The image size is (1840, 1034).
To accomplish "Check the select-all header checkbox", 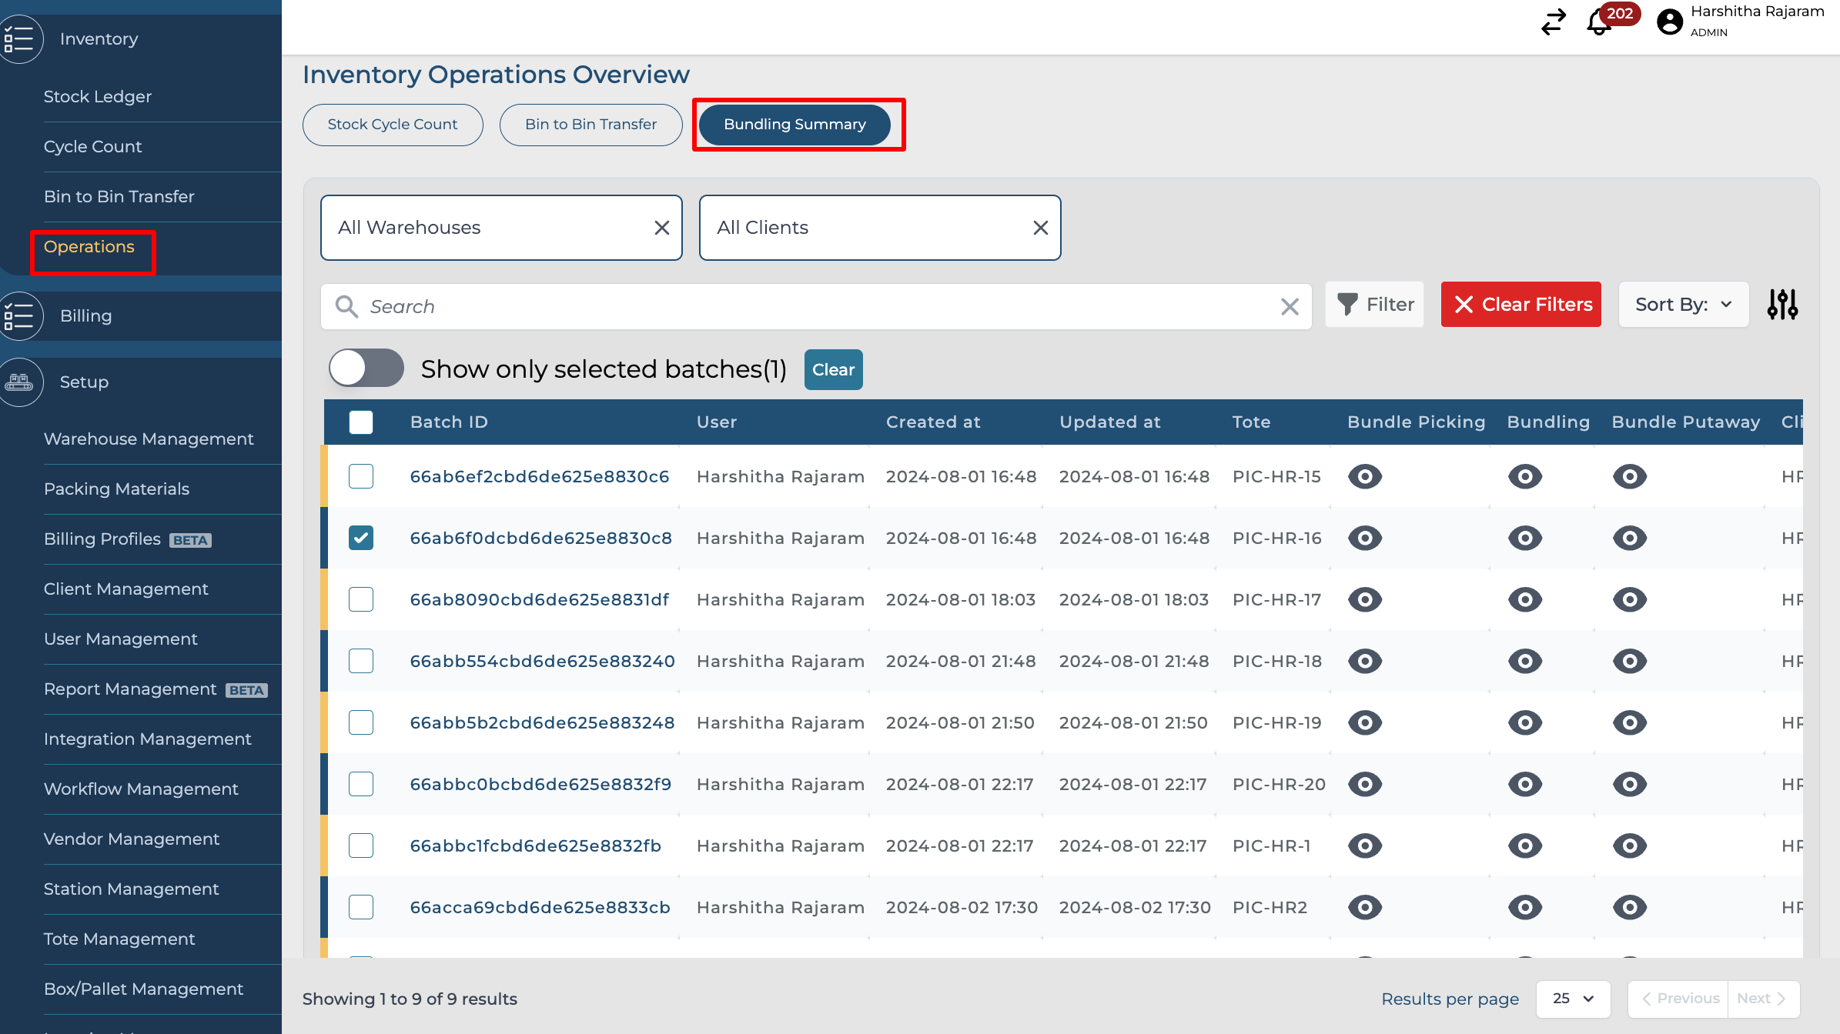I will point(360,422).
